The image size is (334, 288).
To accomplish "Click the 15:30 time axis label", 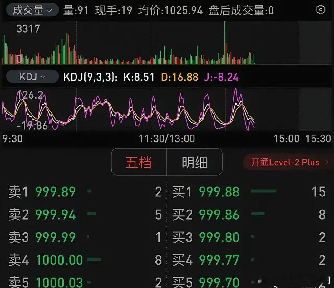I will 318,139.
